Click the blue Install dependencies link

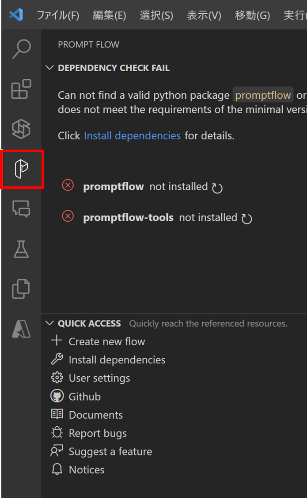click(132, 136)
